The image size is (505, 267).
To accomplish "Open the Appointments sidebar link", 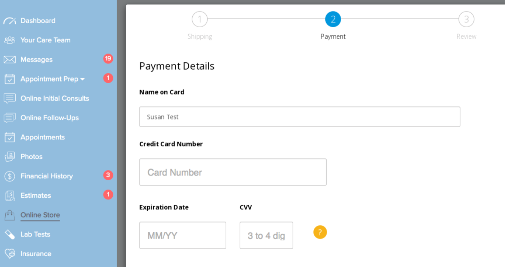I will pos(42,137).
